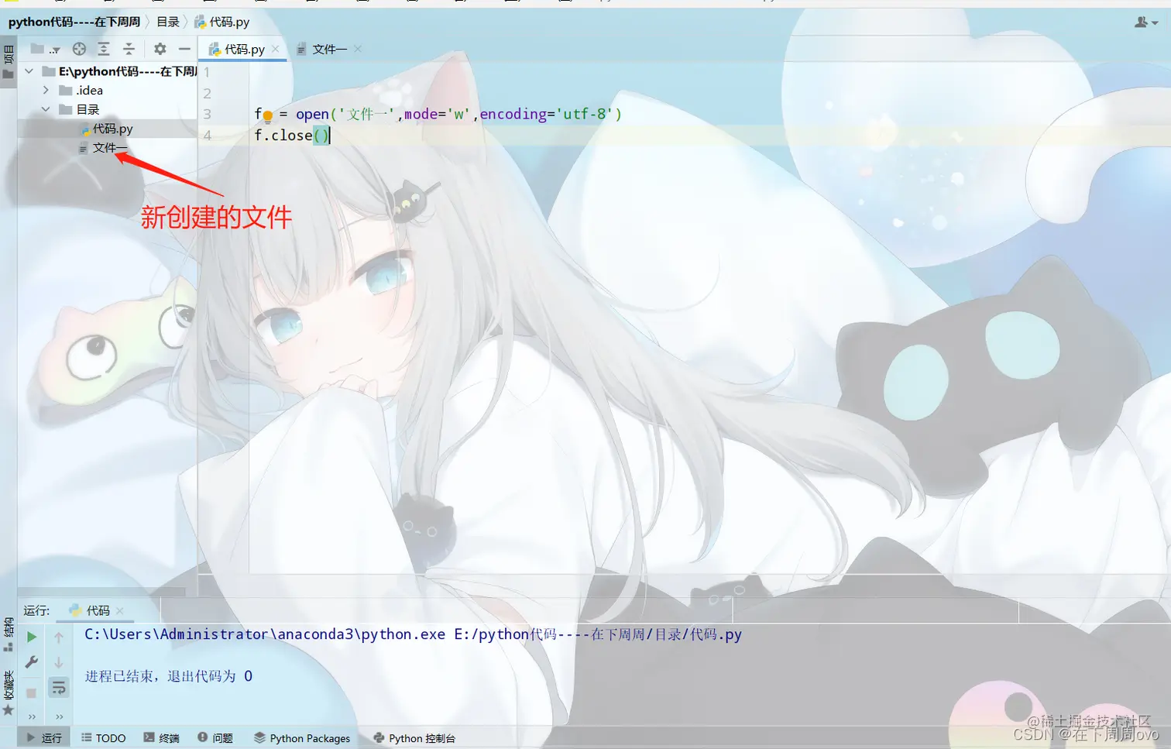Image resolution: width=1171 pixels, height=749 pixels.
Task: Open the project view dropdown in toolbar
Action: pyautogui.click(x=44, y=49)
